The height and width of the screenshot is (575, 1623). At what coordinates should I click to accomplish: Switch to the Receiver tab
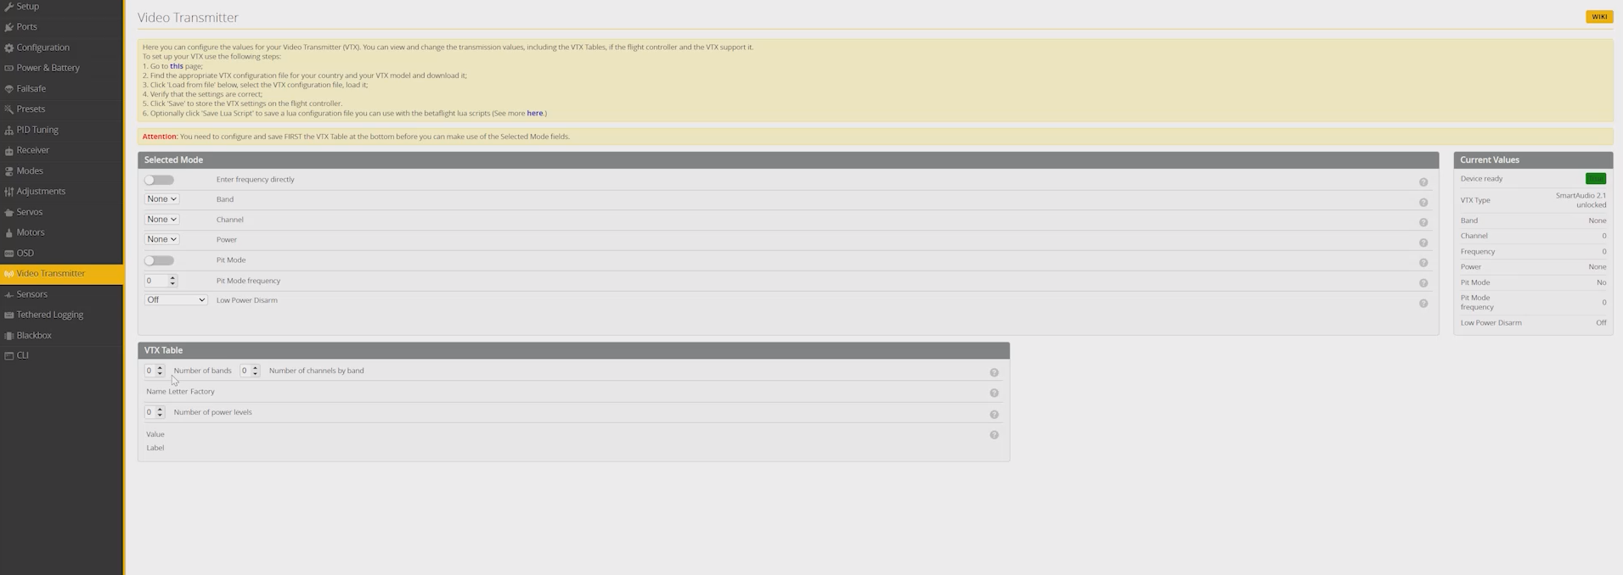[33, 151]
